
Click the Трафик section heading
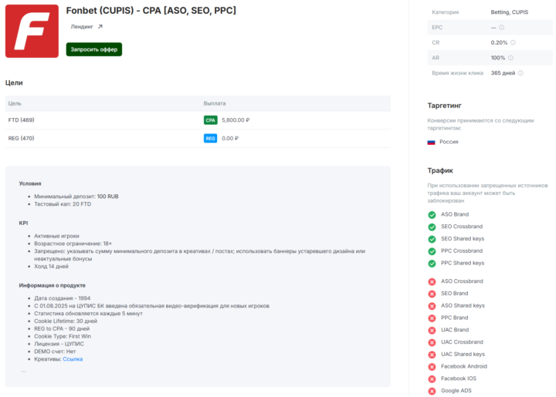coord(440,170)
